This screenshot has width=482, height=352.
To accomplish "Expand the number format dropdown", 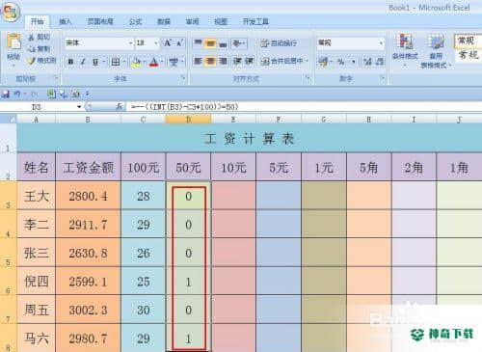I will 381,42.
